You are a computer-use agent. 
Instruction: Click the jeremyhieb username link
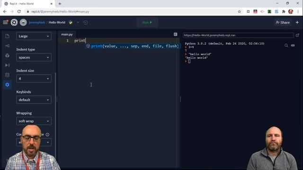(37, 23)
